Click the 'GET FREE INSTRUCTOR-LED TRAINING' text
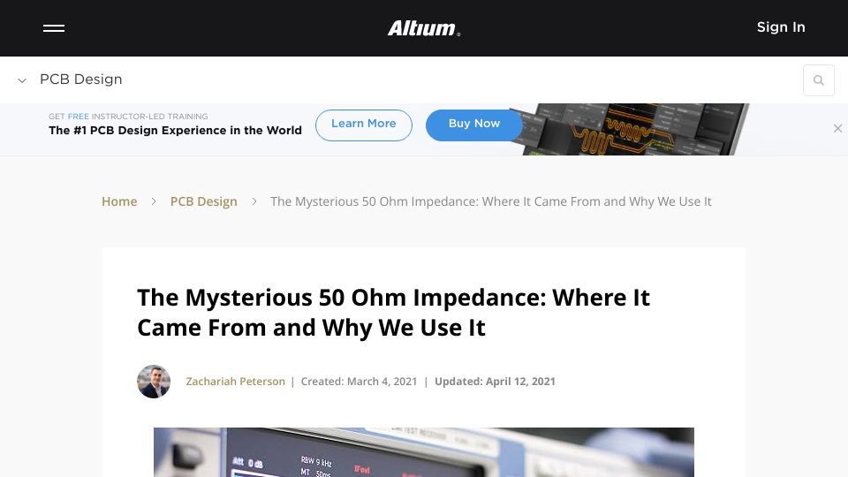This screenshot has width=848, height=477. pyautogui.click(x=128, y=117)
